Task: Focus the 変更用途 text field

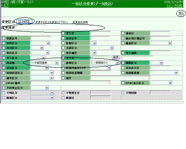Action: [59, 28]
